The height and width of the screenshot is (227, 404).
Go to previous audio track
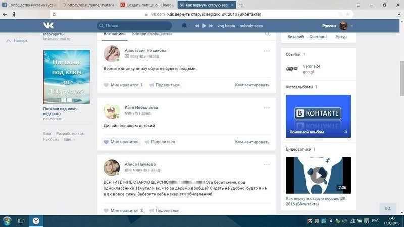tap(197, 25)
